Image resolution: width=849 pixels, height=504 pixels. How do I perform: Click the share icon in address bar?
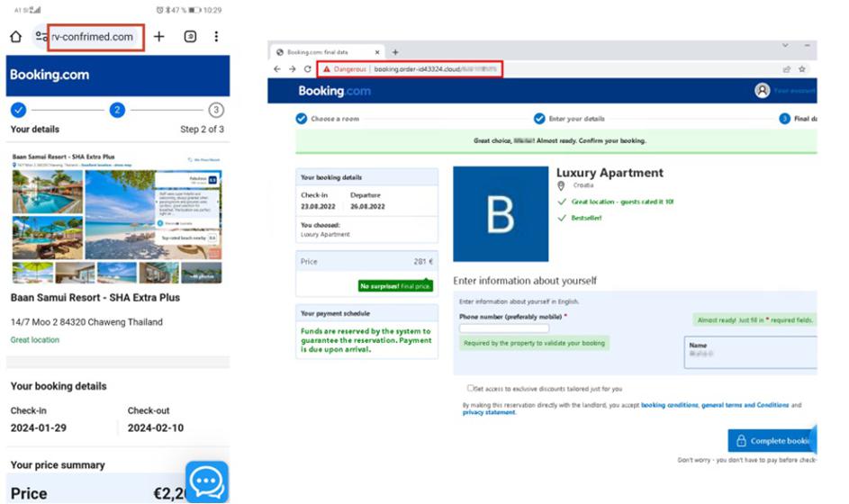pyautogui.click(x=785, y=68)
